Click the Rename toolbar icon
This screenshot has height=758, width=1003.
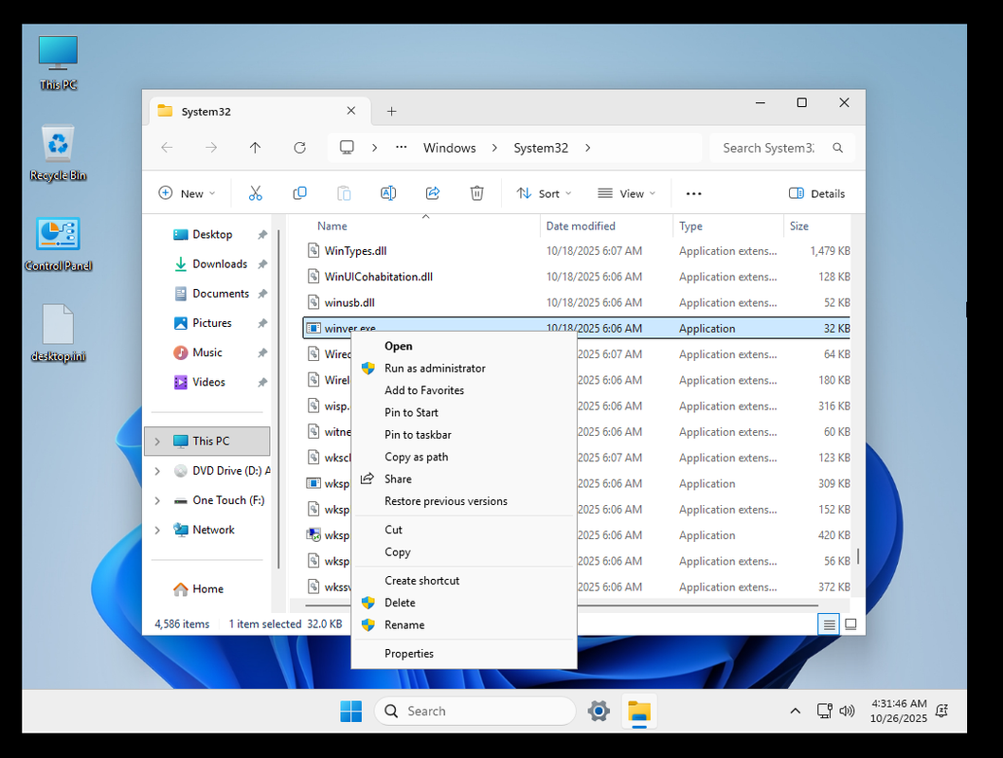point(388,193)
